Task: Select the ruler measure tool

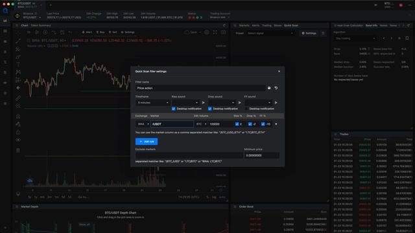Action: pyautogui.click(x=18, y=98)
